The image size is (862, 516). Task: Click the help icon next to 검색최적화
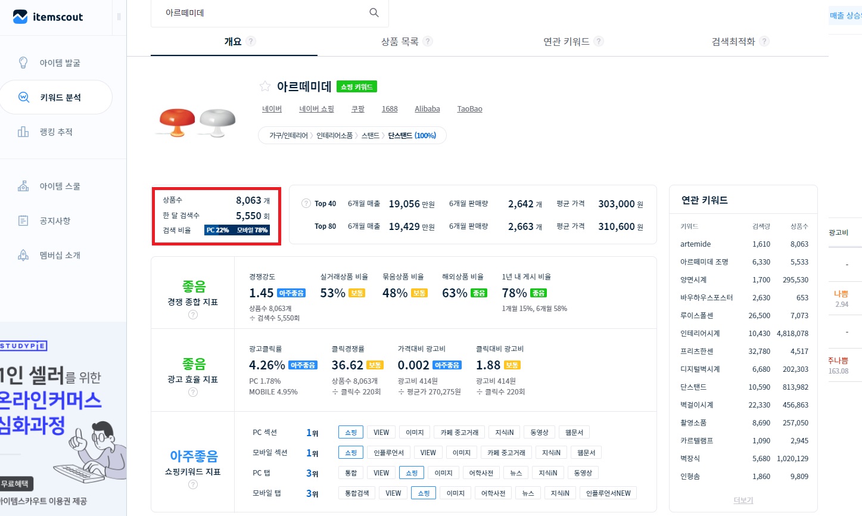pos(764,41)
